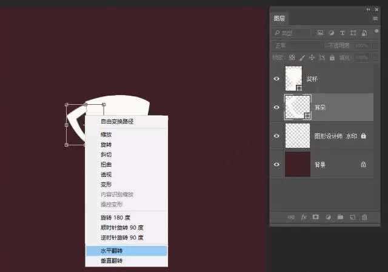Select the top cup layer thumbnail
Screen dimensions: 388x272
click(293, 78)
